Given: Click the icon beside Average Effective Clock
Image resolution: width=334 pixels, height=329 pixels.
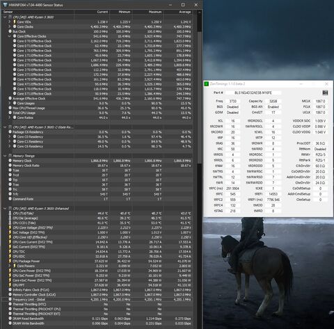Looking at the screenshot, I should [10, 98].
